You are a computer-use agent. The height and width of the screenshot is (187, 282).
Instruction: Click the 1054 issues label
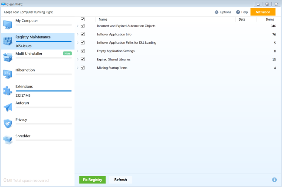coord(23,46)
